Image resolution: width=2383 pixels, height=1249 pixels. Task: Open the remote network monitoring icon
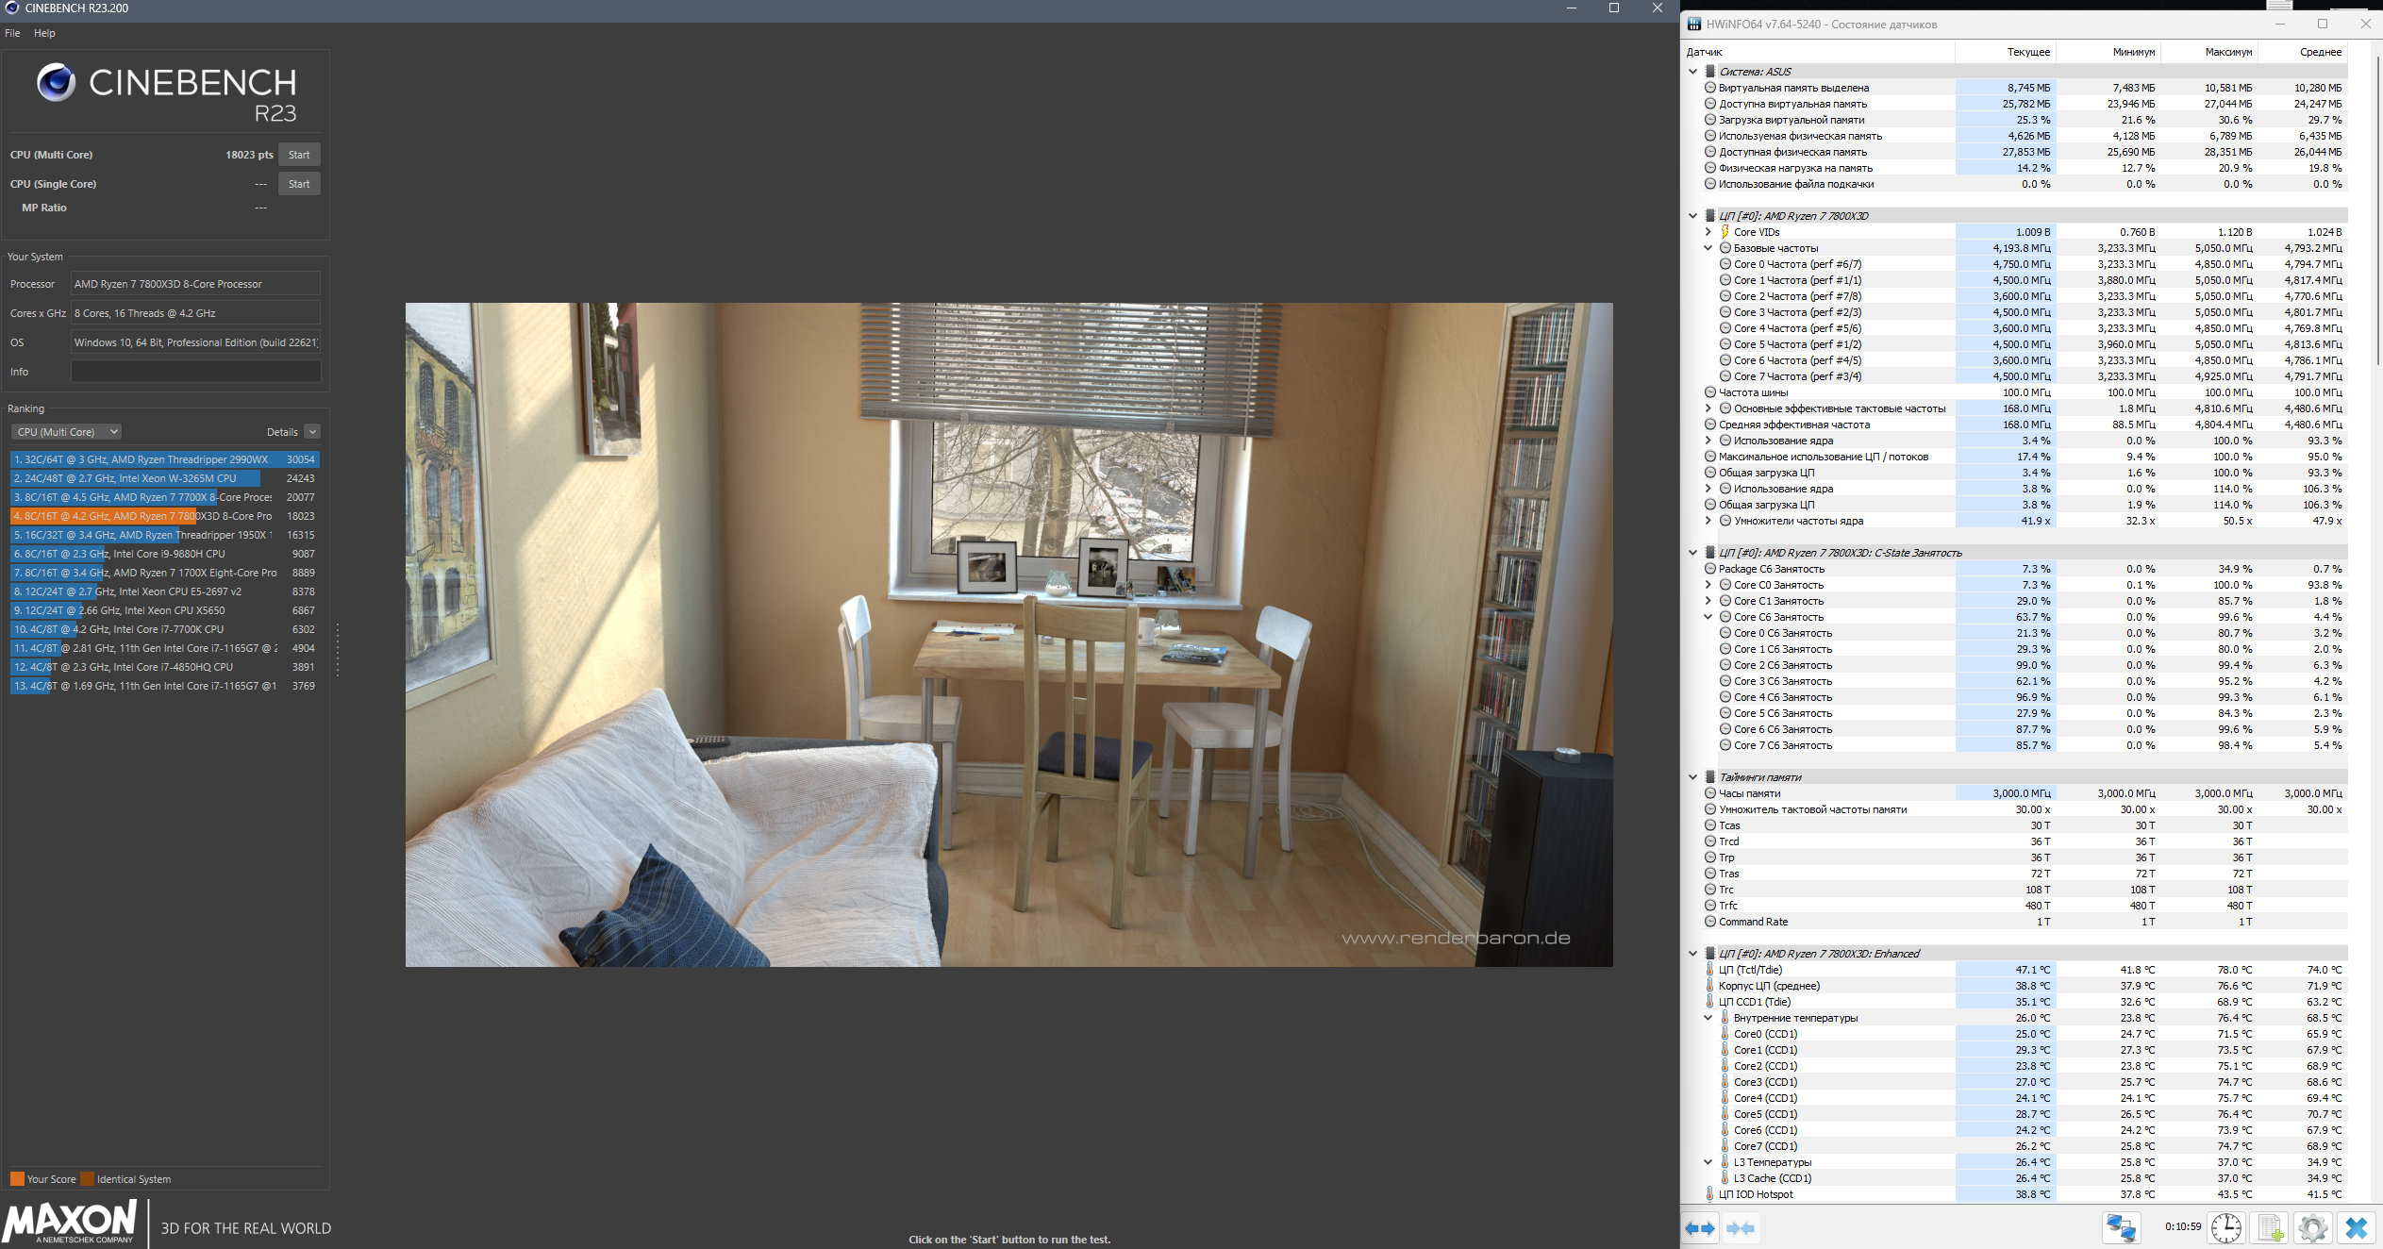tap(2121, 1227)
